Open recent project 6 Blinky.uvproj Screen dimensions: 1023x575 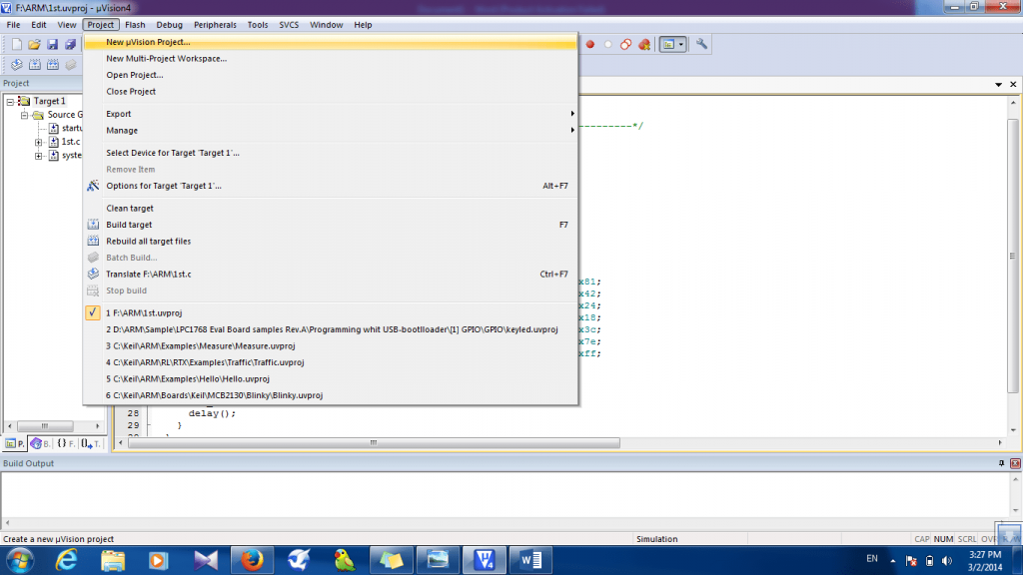[330, 395]
